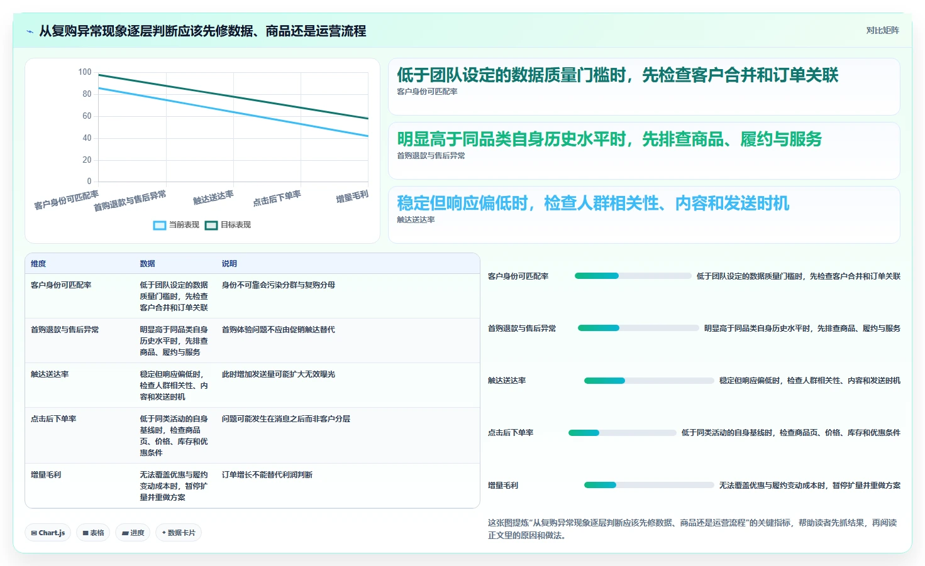Click progress label 点击后下单率 in right panel
925x566 pixels.
click(511, 433)
